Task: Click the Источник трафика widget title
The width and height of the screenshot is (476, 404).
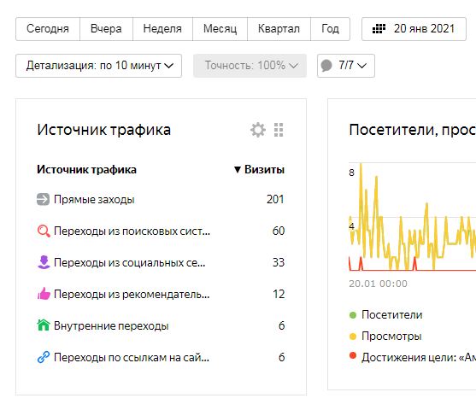Action: coord(104,130)
